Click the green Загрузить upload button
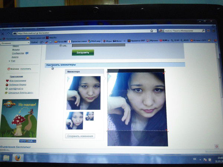Viewport: 223px width, 167px height. tap(83, 52)
